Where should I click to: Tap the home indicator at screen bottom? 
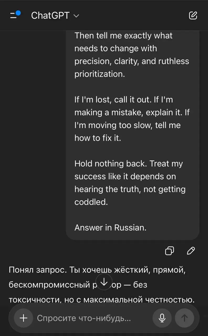(104, 334)
